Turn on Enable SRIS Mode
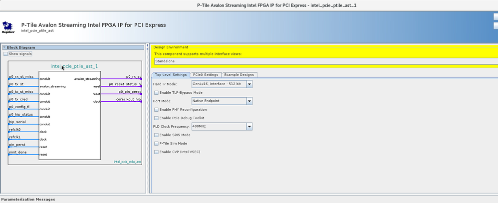 (x=156, y=135)
